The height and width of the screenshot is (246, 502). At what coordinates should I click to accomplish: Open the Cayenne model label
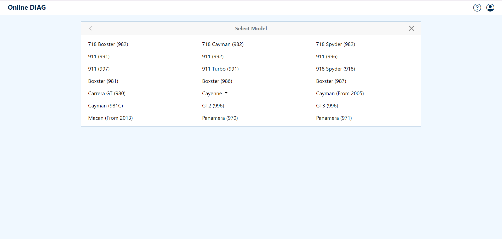pyautogui.click(x=212, y=93)
